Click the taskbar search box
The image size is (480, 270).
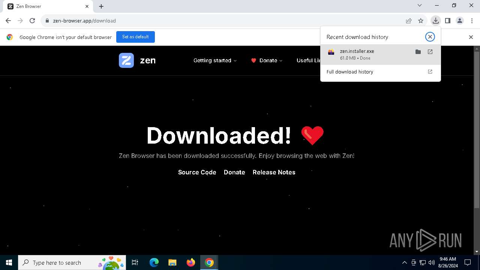[x=72, y=262]
